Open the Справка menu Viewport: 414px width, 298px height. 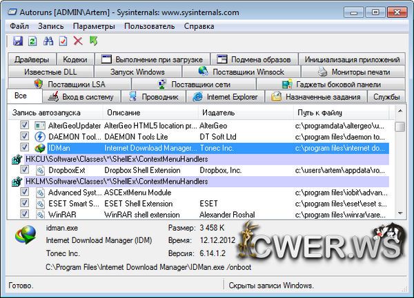point(199,26)
